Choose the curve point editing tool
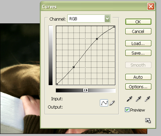This screenshot has height=136, width=161. point(104,103)
